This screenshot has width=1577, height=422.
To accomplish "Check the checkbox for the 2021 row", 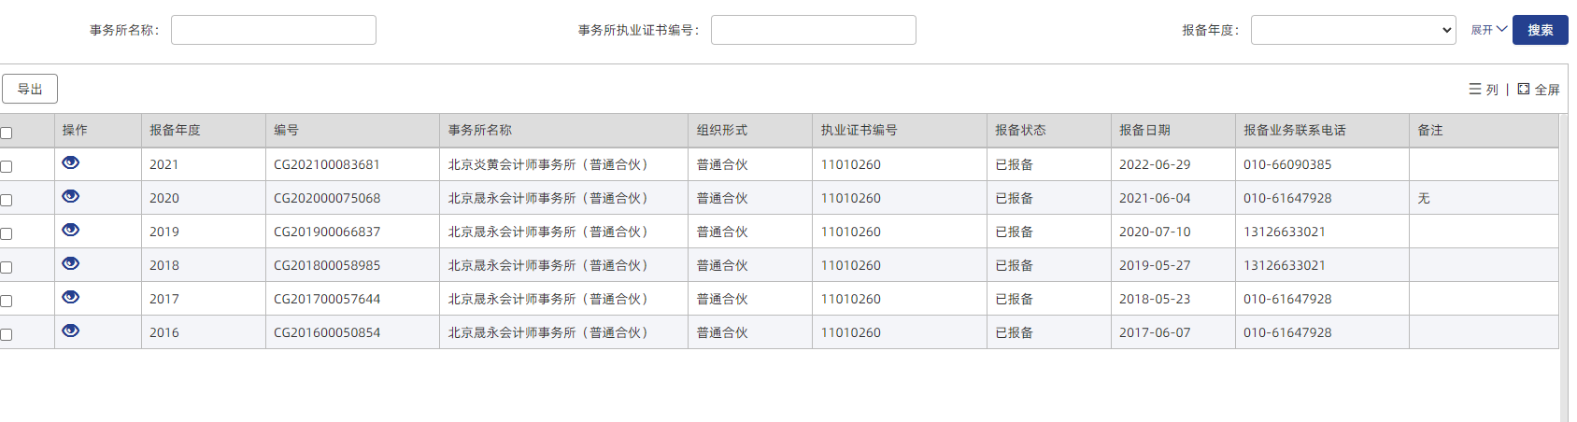I will tap(7, 166).
